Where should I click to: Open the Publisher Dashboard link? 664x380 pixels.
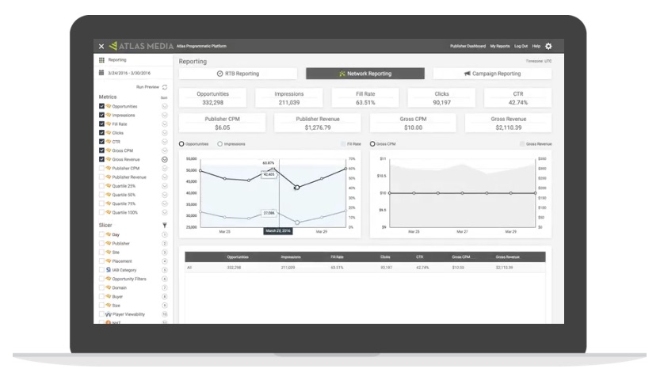pyautogui.click(x=467, y=46)
